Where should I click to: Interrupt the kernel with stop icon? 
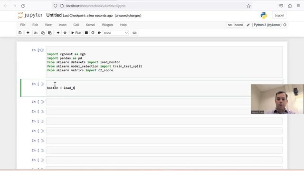(86, 33)
